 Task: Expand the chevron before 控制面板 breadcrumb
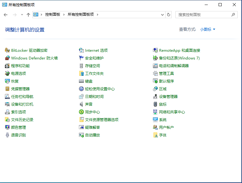tap(41, 15)
